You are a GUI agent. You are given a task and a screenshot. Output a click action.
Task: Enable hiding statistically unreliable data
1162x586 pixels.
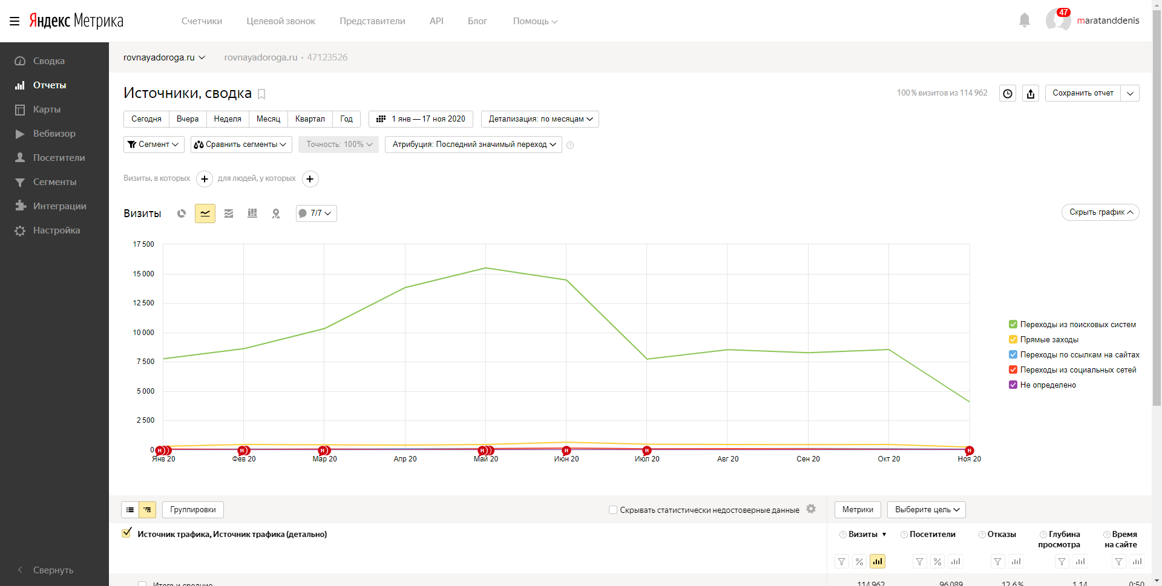point(613,510)
